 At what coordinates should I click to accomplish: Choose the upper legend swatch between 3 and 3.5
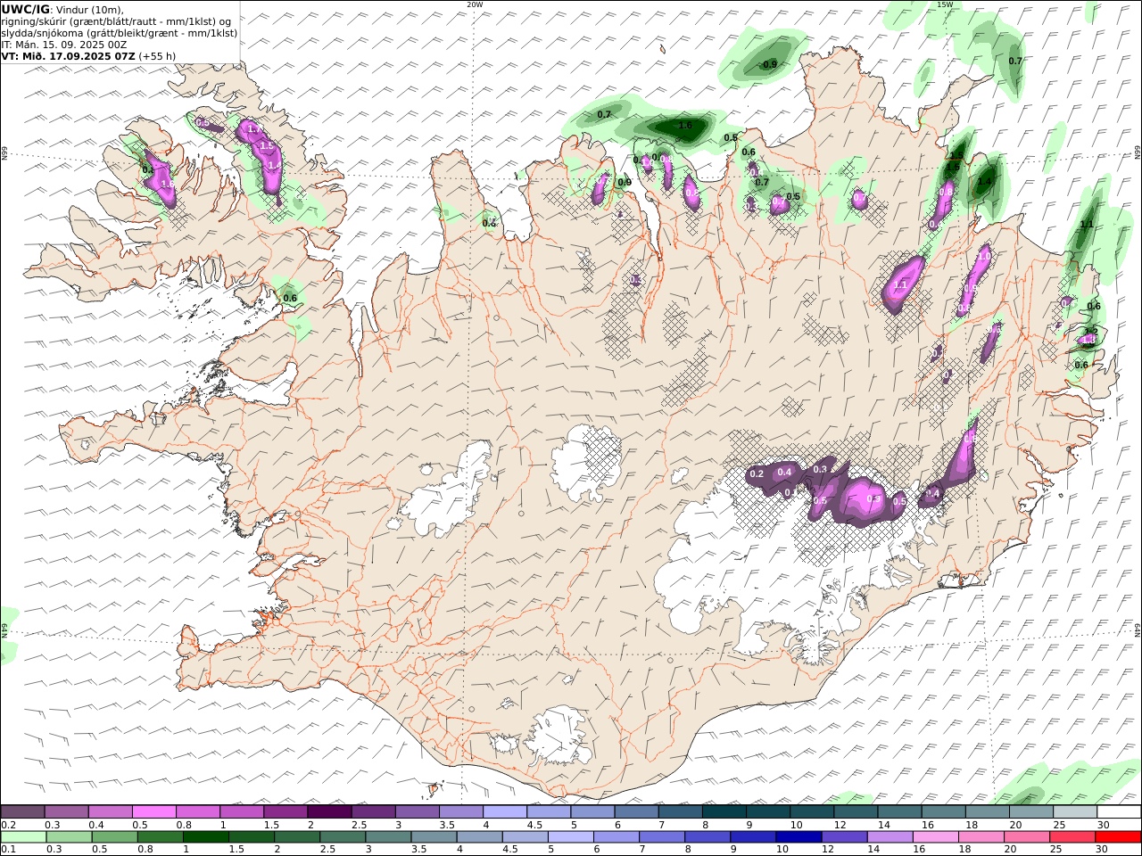click(x=417, y=811)
